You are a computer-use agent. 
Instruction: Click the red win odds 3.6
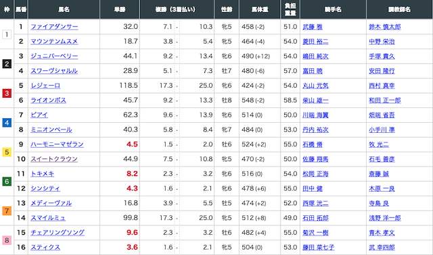coord(132,248)
